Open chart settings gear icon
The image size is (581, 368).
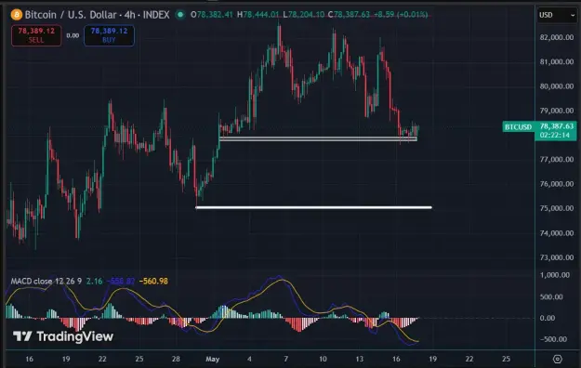tap(557, 359)
